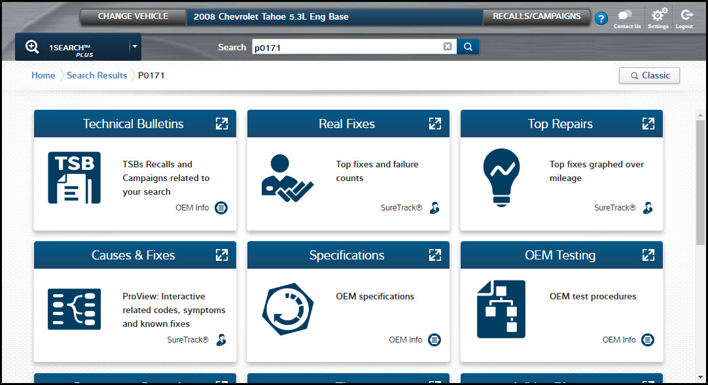Go to Home breadcrumb link
Screen dimensions: 708x385
pos(43,76)
